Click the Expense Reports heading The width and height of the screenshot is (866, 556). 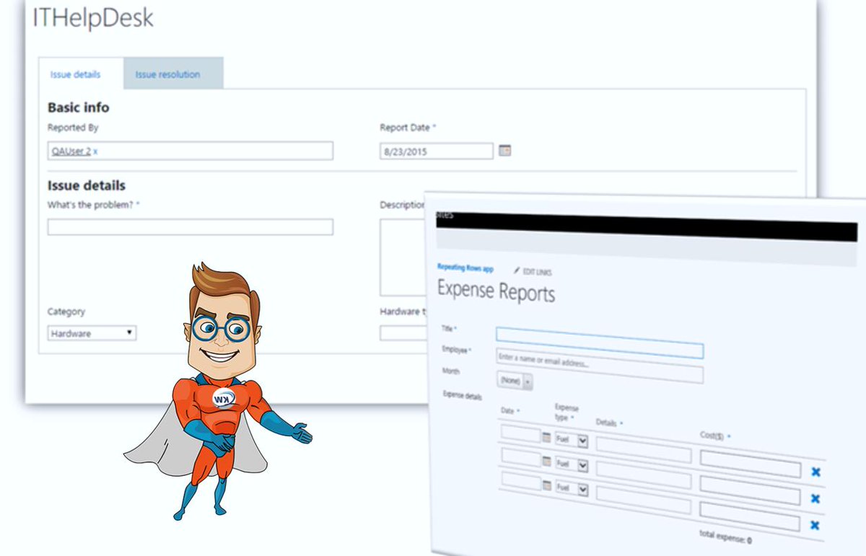click(x=496, y=290)
